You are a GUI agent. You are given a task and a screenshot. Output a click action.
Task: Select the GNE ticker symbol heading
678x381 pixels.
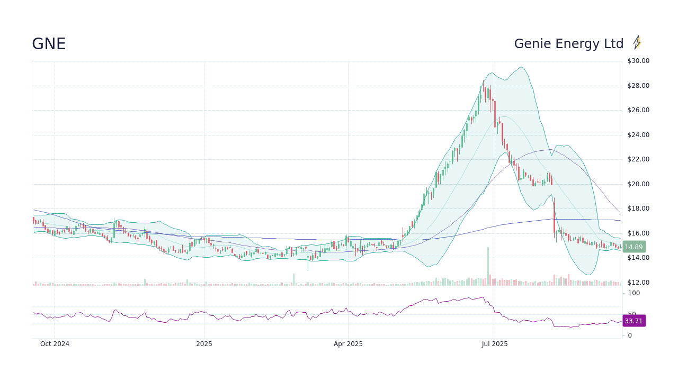[x=48, y=44]
